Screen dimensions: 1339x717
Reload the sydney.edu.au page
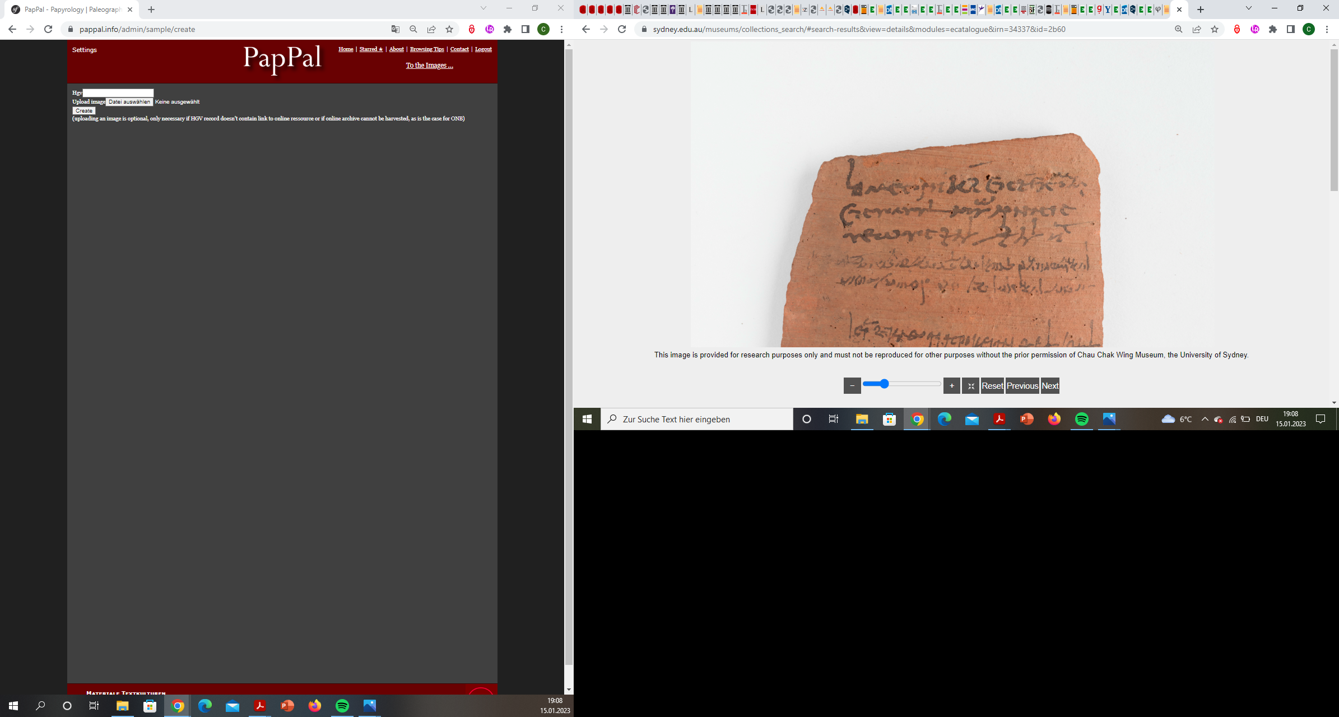622,29
